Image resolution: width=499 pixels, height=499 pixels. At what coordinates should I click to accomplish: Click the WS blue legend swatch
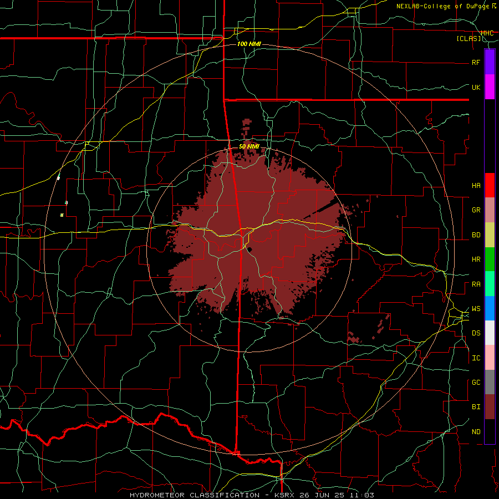[490, 308]
